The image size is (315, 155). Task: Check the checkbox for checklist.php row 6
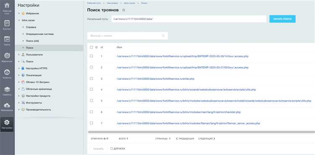pos(92,112)
